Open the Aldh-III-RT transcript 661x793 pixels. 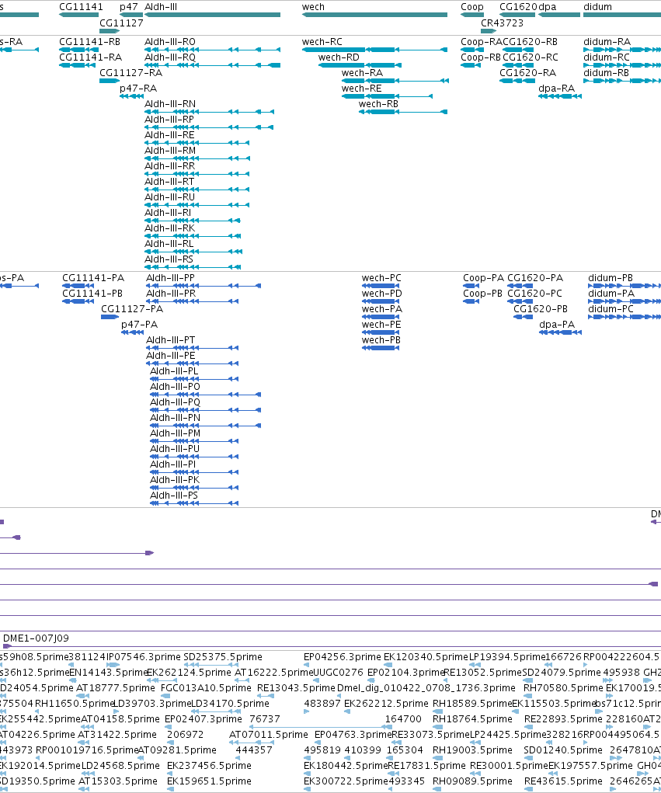click(x=169, y=182)
